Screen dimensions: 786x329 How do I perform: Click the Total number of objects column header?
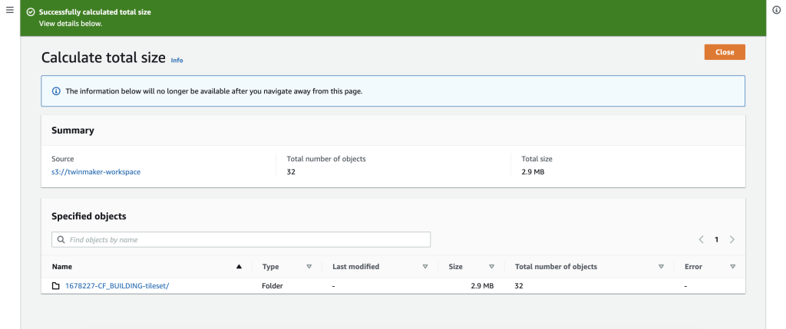pos(556,267)
